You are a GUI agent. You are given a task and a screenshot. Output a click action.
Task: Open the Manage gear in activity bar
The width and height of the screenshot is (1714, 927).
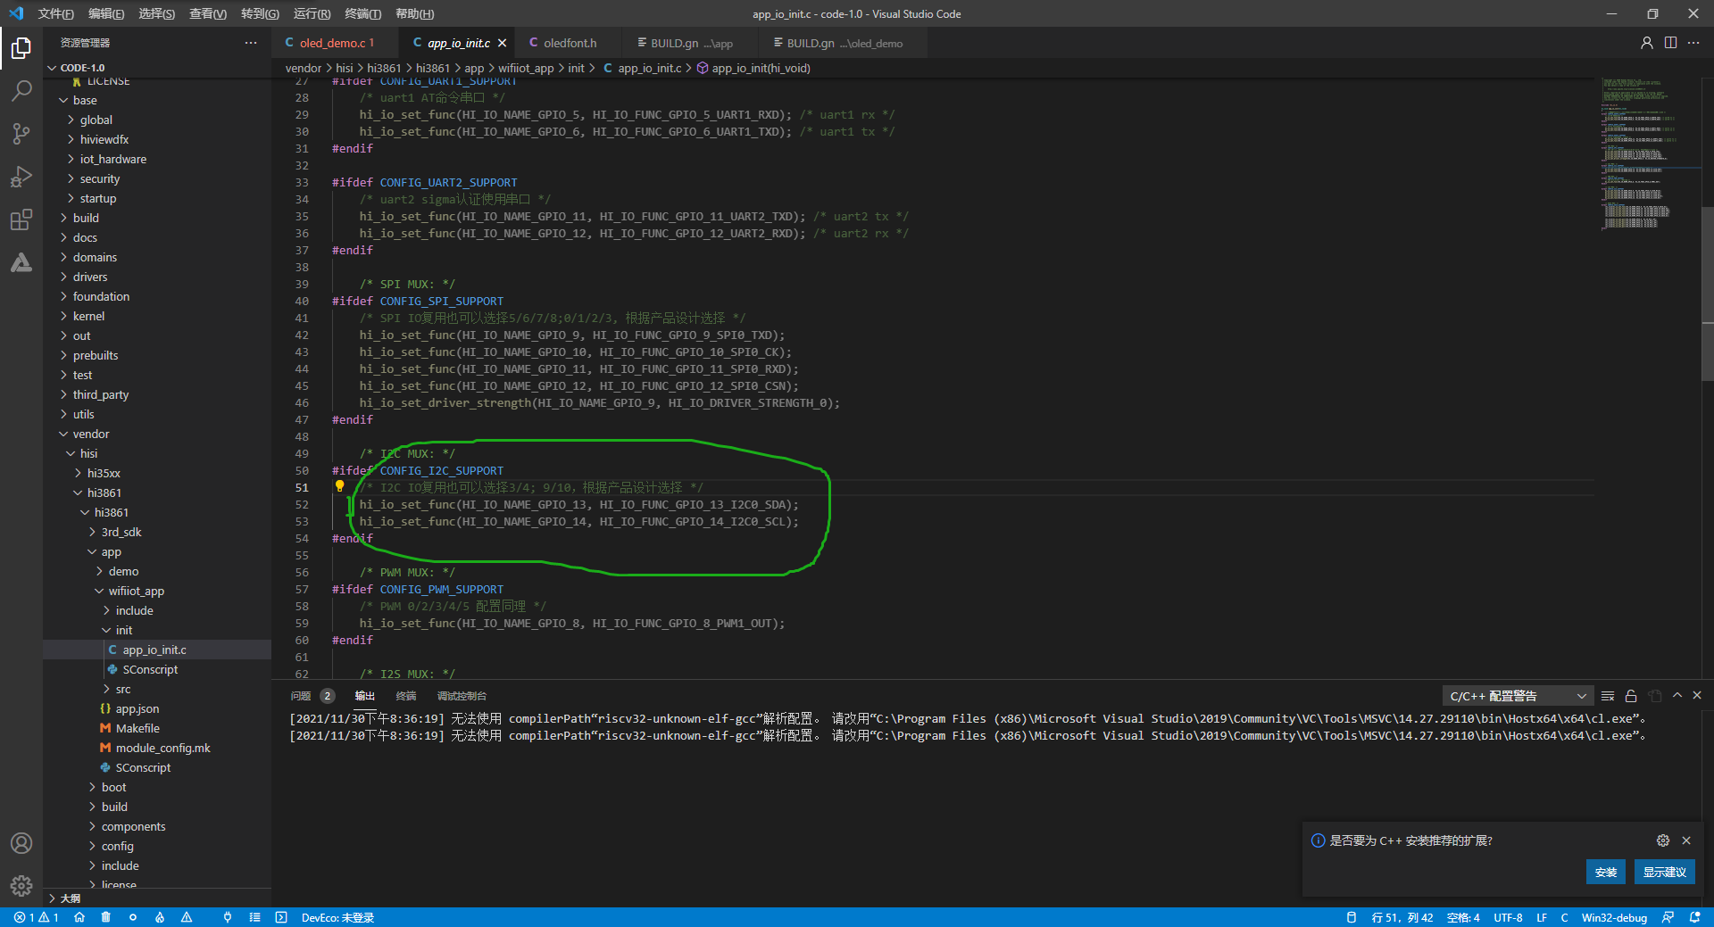coord(21,886)
